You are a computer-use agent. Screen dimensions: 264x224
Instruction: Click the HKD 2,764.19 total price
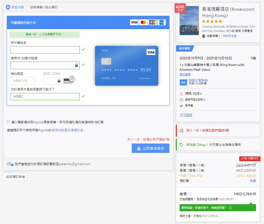(245, 194)
